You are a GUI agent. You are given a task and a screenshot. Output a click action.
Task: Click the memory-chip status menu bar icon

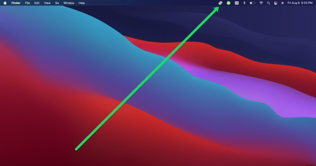coord(237,3)
